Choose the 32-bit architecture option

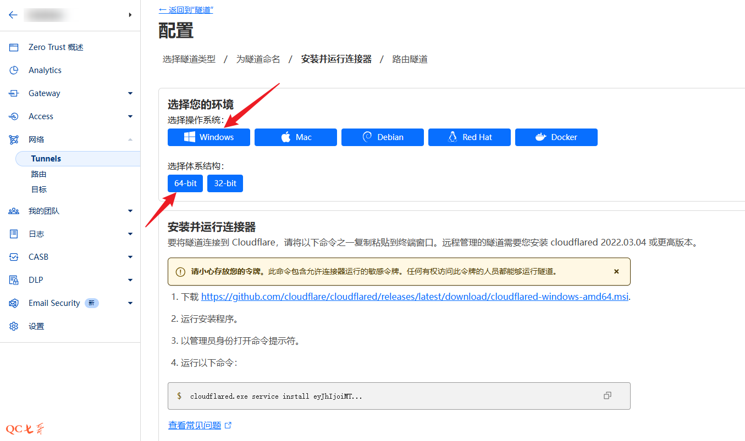pos(225,183)
